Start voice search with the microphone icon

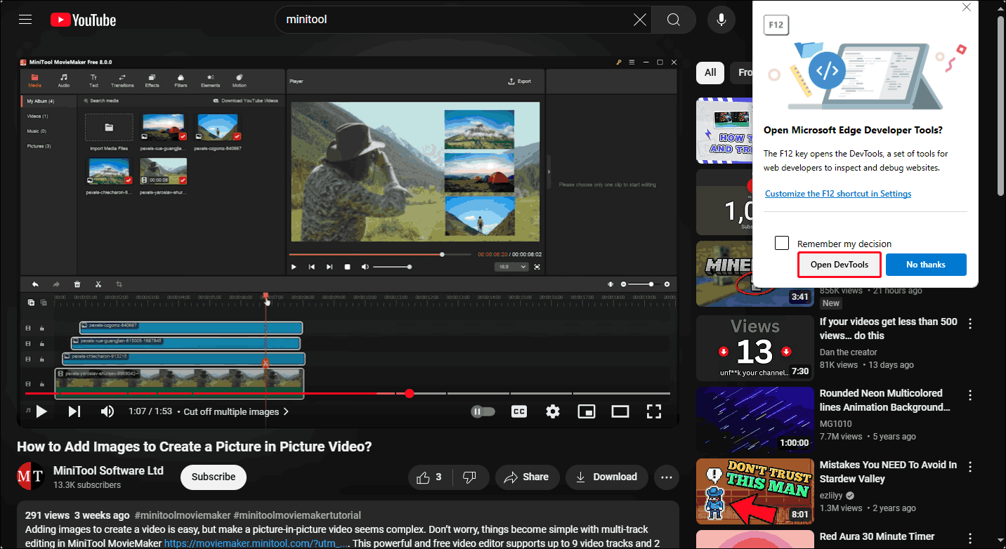721,20
